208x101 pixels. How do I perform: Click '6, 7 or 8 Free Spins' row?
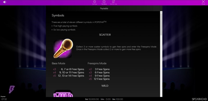[x=68, y=69]
